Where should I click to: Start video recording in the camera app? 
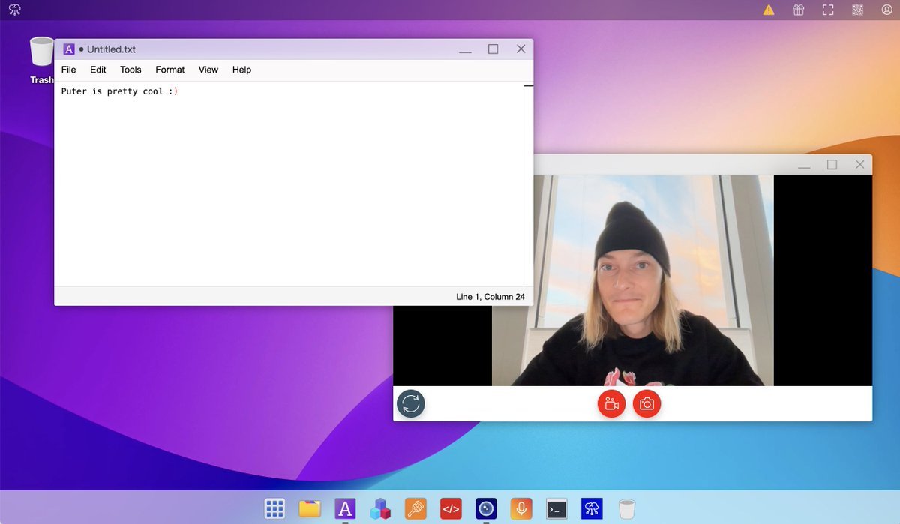tap(611, 403)
